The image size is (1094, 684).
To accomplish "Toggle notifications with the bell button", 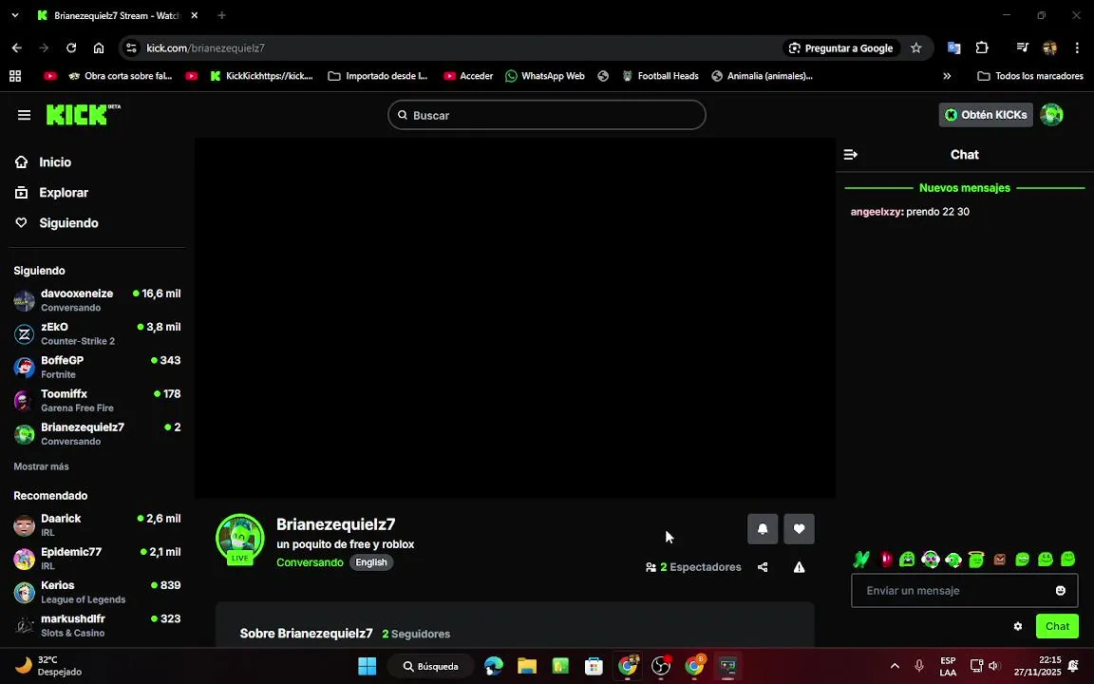I will (763, 529).
